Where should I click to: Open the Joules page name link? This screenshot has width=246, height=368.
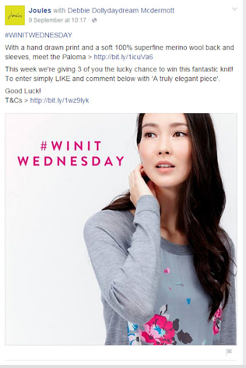coord(40,10)
